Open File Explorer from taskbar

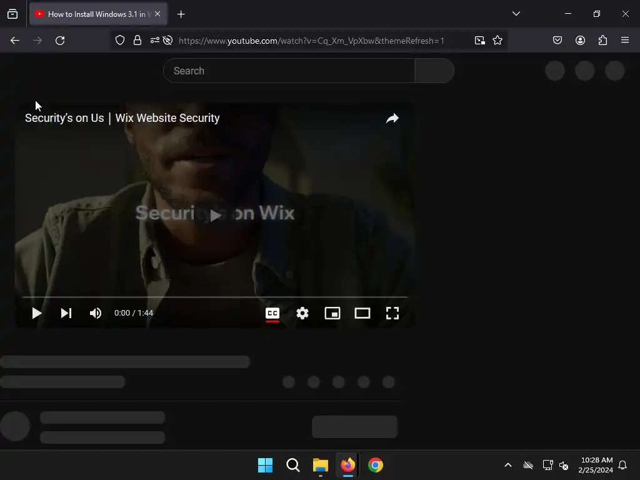pyautogui.click(x=321, y=465)
